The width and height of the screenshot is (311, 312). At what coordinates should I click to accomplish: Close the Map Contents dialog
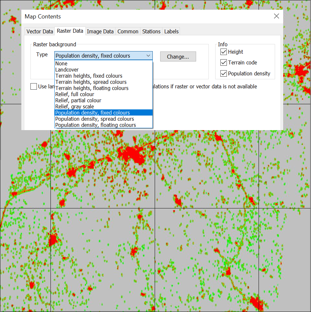point(276,16)
